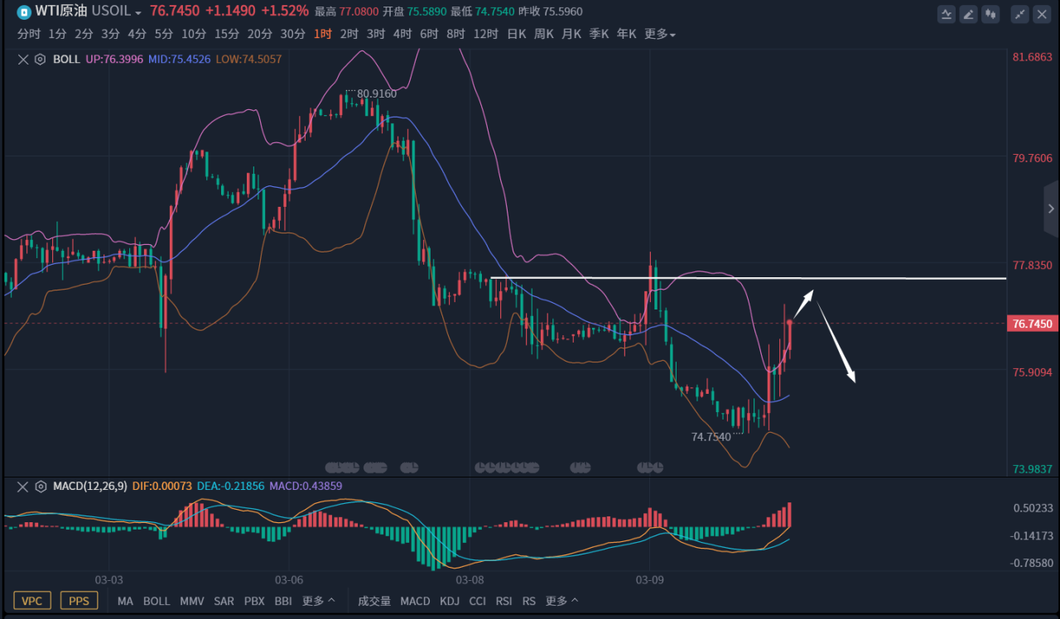
Task: Toggle the VPC button
Action: coord(32,601)
